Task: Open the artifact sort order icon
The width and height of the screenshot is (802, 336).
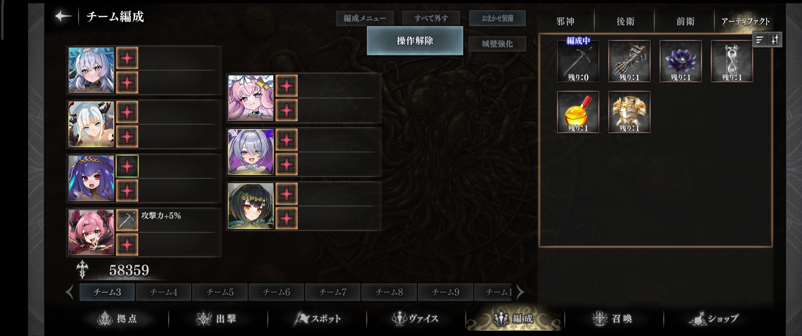Action: coord(760,40)
